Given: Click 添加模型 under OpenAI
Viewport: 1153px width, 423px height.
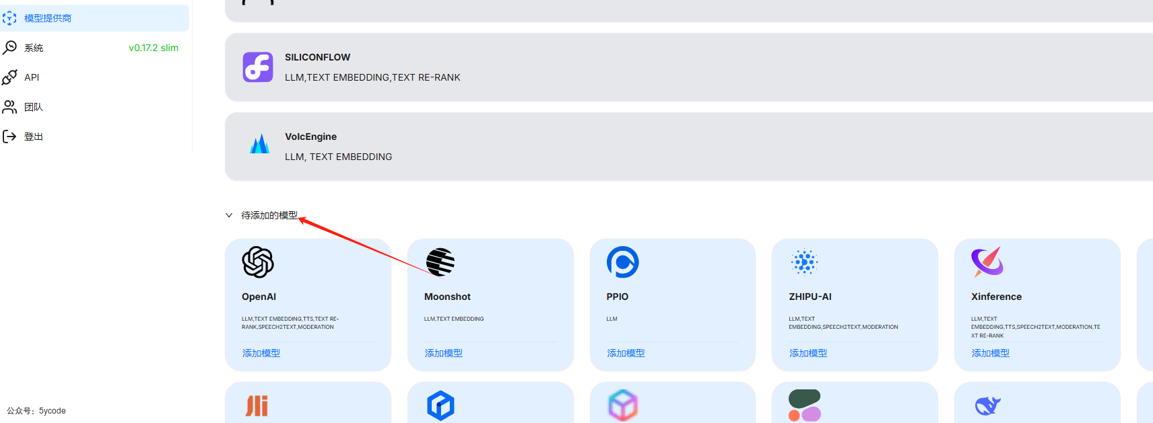Looking at the screenshot, I should coord(261,353).
